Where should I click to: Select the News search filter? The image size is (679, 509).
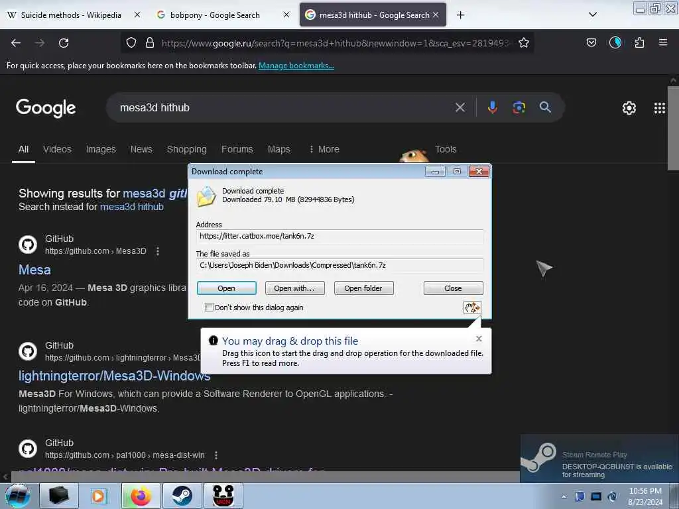point(141,149)
